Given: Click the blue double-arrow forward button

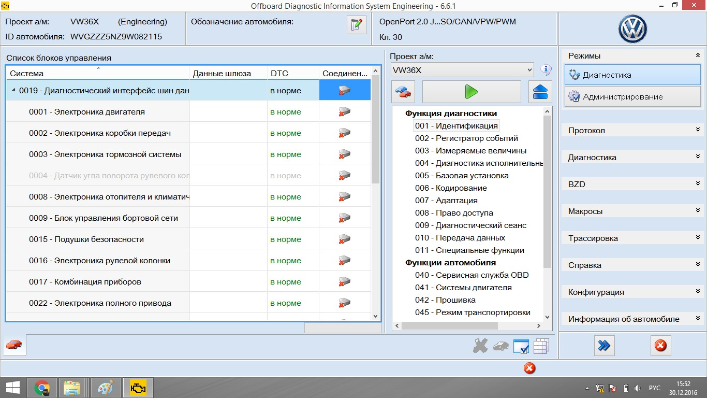Looking at the screenshot, I should pos(604,346).
